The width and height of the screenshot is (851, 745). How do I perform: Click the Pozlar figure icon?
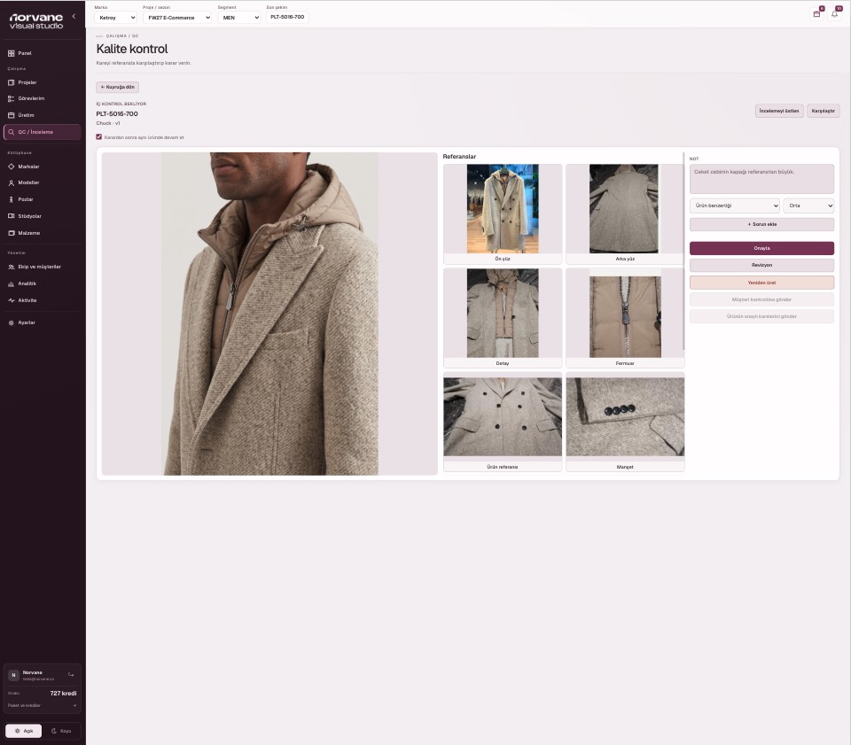[x=11, y=199]
